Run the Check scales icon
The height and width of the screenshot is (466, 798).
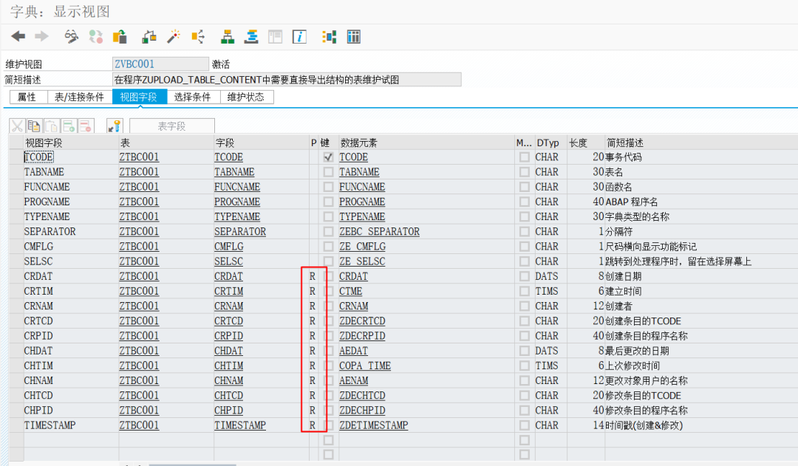pos(149,37)
